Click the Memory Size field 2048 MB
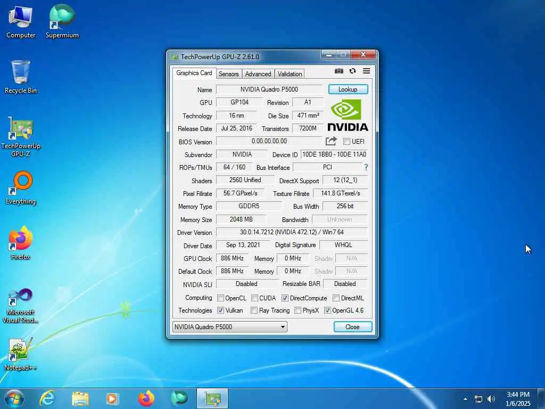The width and height of the screenshot is (545, 409). 241,219
